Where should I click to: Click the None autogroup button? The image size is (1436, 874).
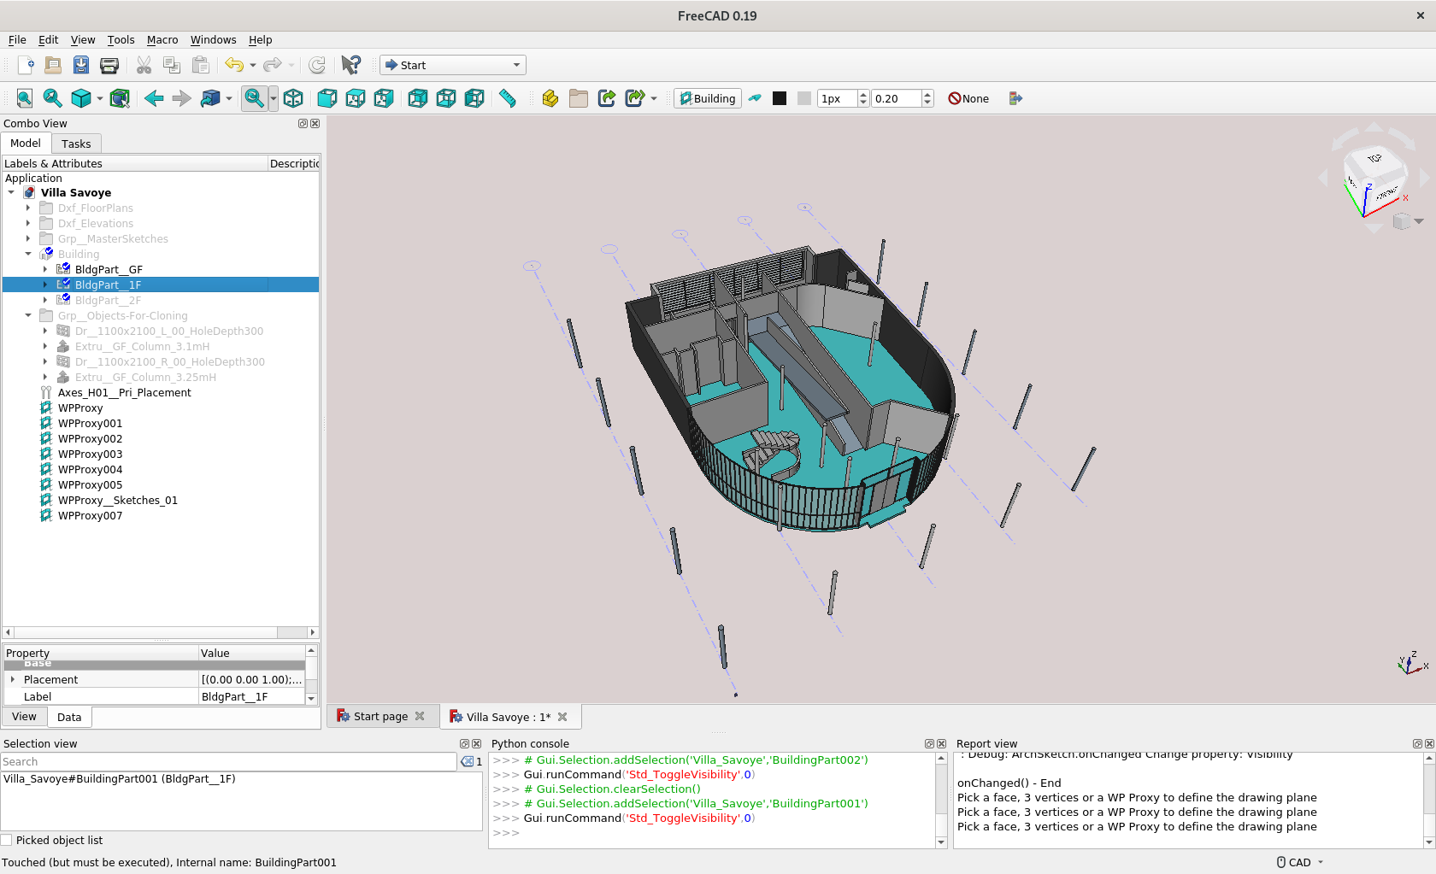click(x=968, y=98)
